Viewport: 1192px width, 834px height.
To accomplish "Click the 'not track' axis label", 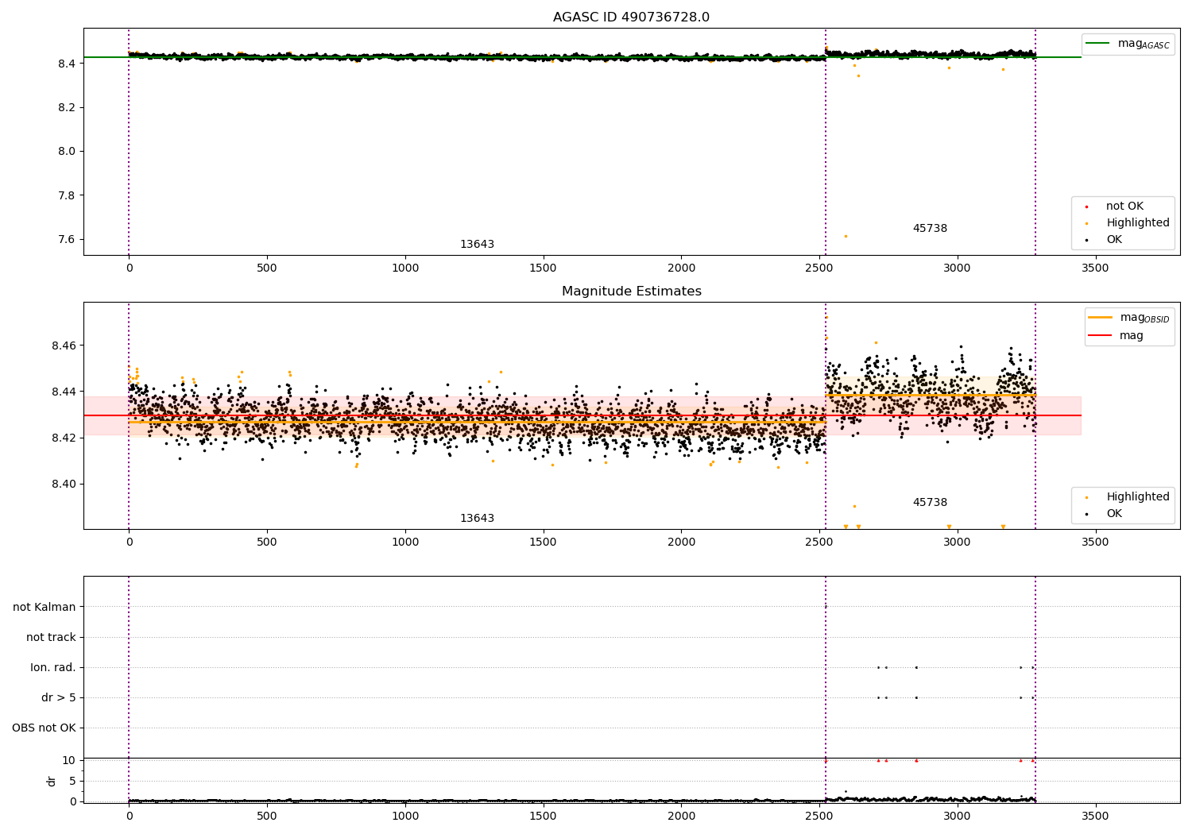I will pos(51,638).
